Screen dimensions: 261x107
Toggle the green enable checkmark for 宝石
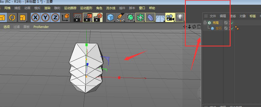click(232, 28)
